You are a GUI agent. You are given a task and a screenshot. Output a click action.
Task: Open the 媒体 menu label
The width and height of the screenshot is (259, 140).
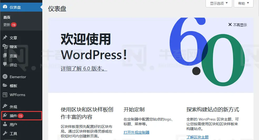(x=13, y=47)
